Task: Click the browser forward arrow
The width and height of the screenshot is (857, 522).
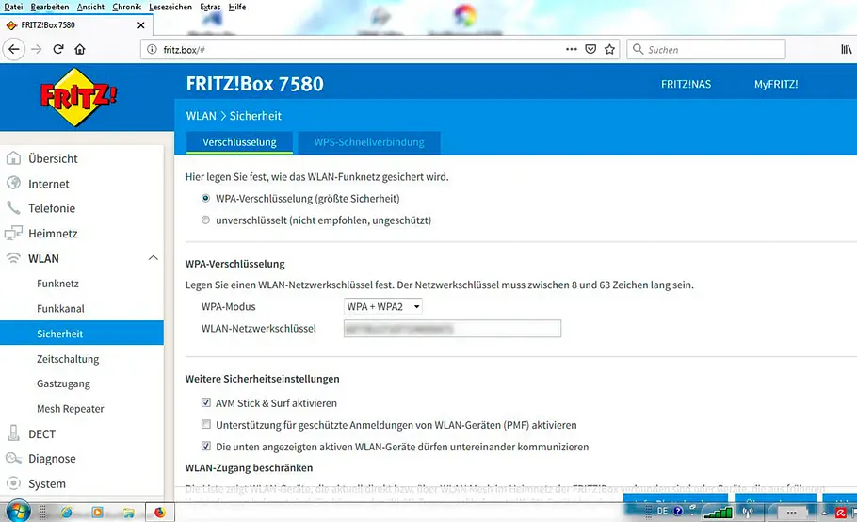Action: (37, 49)
